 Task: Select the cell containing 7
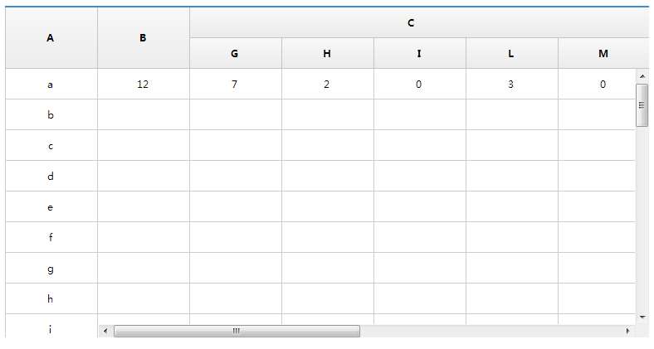235,85
